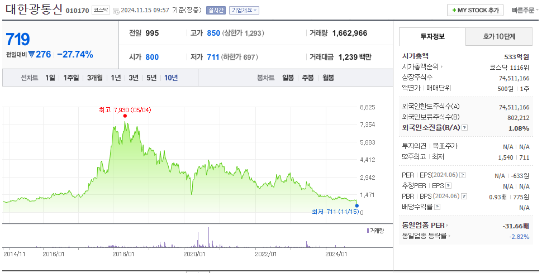Switch to the 투자정보 tab
Image resolution: width=542 pixels, height=273 pixels.
click(x=432, y=36)
